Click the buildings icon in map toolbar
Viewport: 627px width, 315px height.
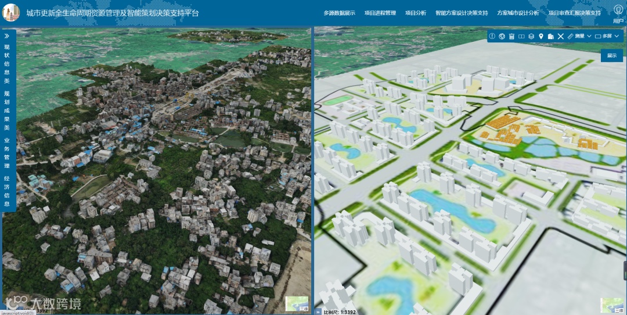[550, 37]
